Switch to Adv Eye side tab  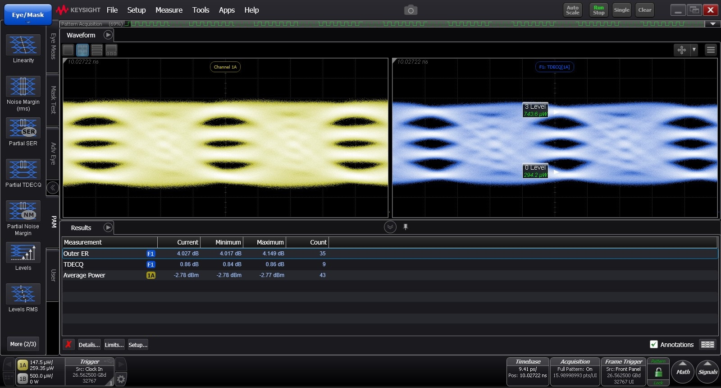point(53,154)
